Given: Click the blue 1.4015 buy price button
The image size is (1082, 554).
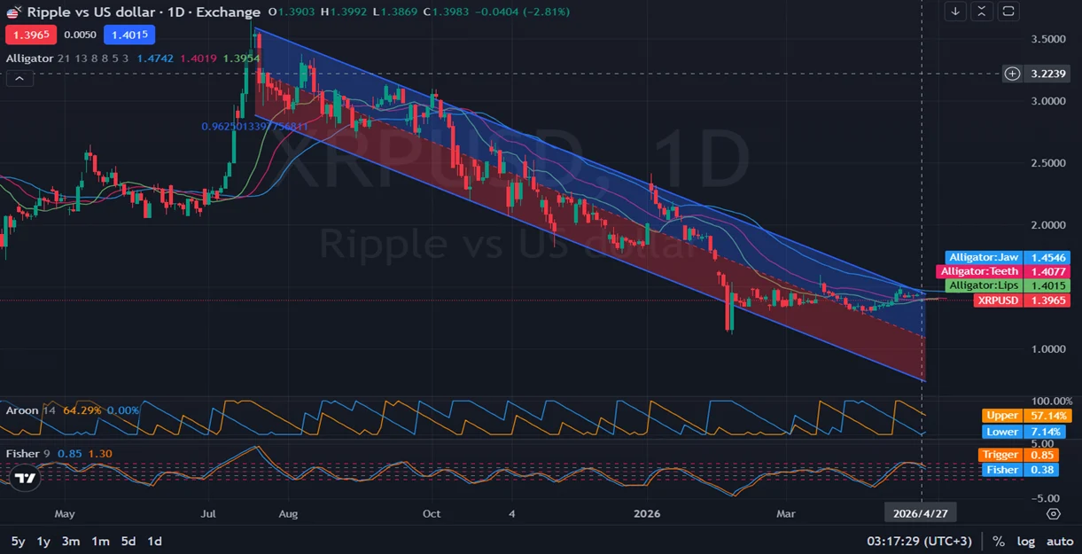Looking at the screenshot, I should [128, 35].
